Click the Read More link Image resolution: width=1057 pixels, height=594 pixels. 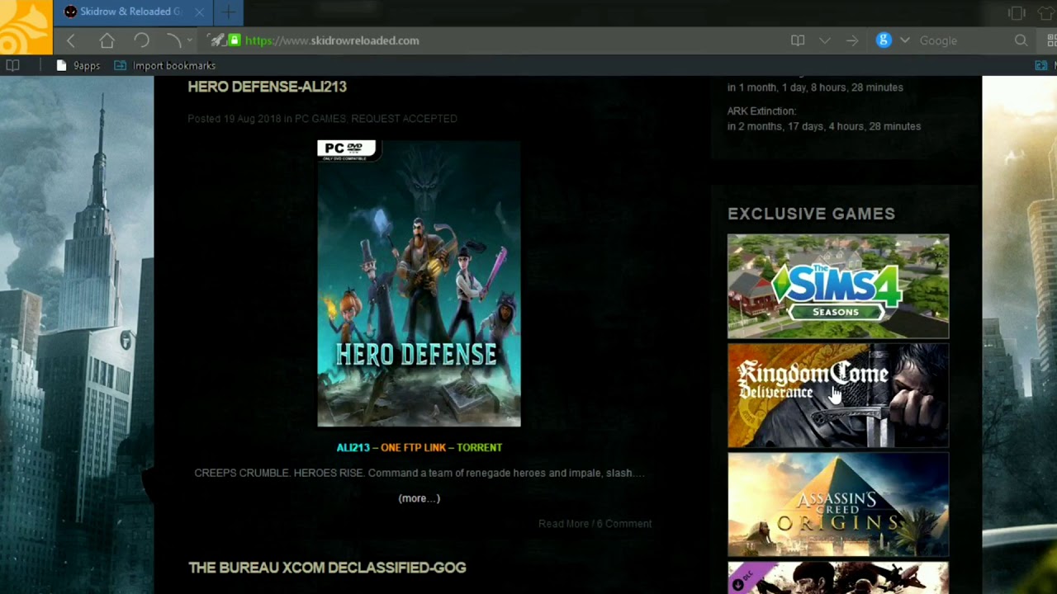coord(563,524)
